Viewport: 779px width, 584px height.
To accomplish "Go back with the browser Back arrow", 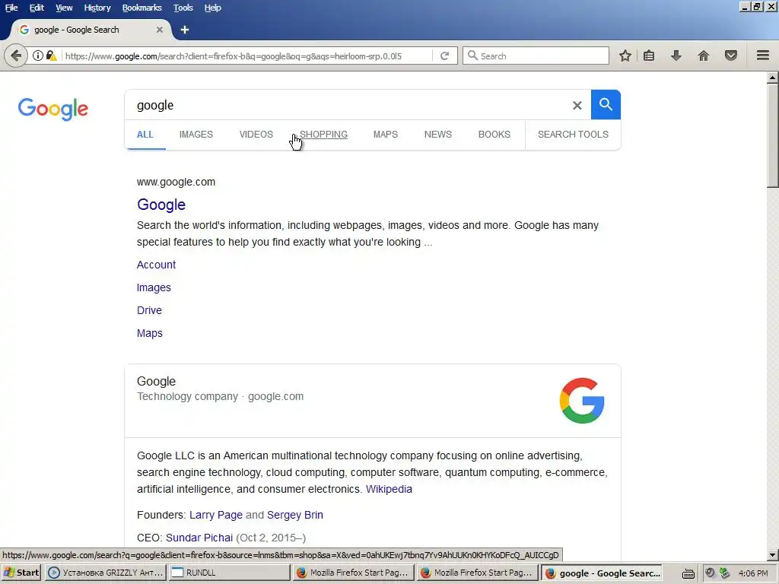I will pyautogui.click(x=16, y=56).
